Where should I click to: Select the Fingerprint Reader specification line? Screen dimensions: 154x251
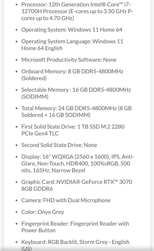75,227
